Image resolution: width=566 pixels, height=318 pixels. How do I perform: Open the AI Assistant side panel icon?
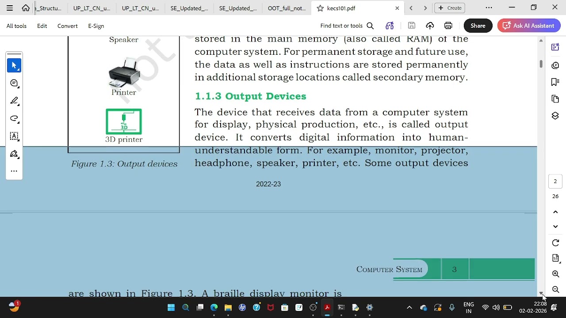tap(555, 47)
